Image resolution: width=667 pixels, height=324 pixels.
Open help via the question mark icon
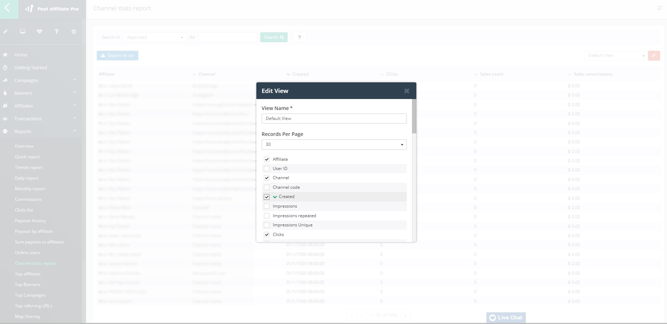(57, 32)
